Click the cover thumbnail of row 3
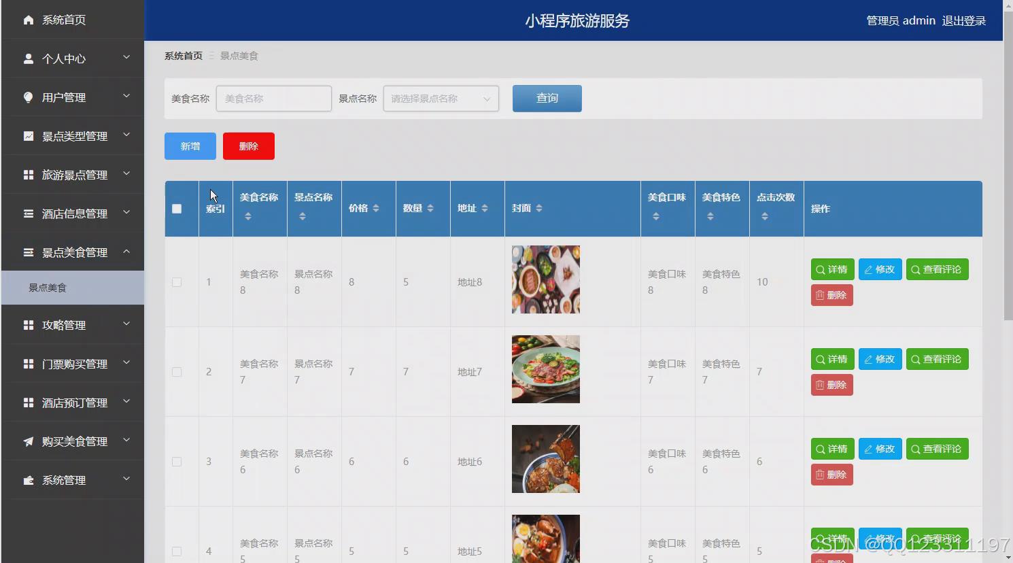 click(546, 459)
